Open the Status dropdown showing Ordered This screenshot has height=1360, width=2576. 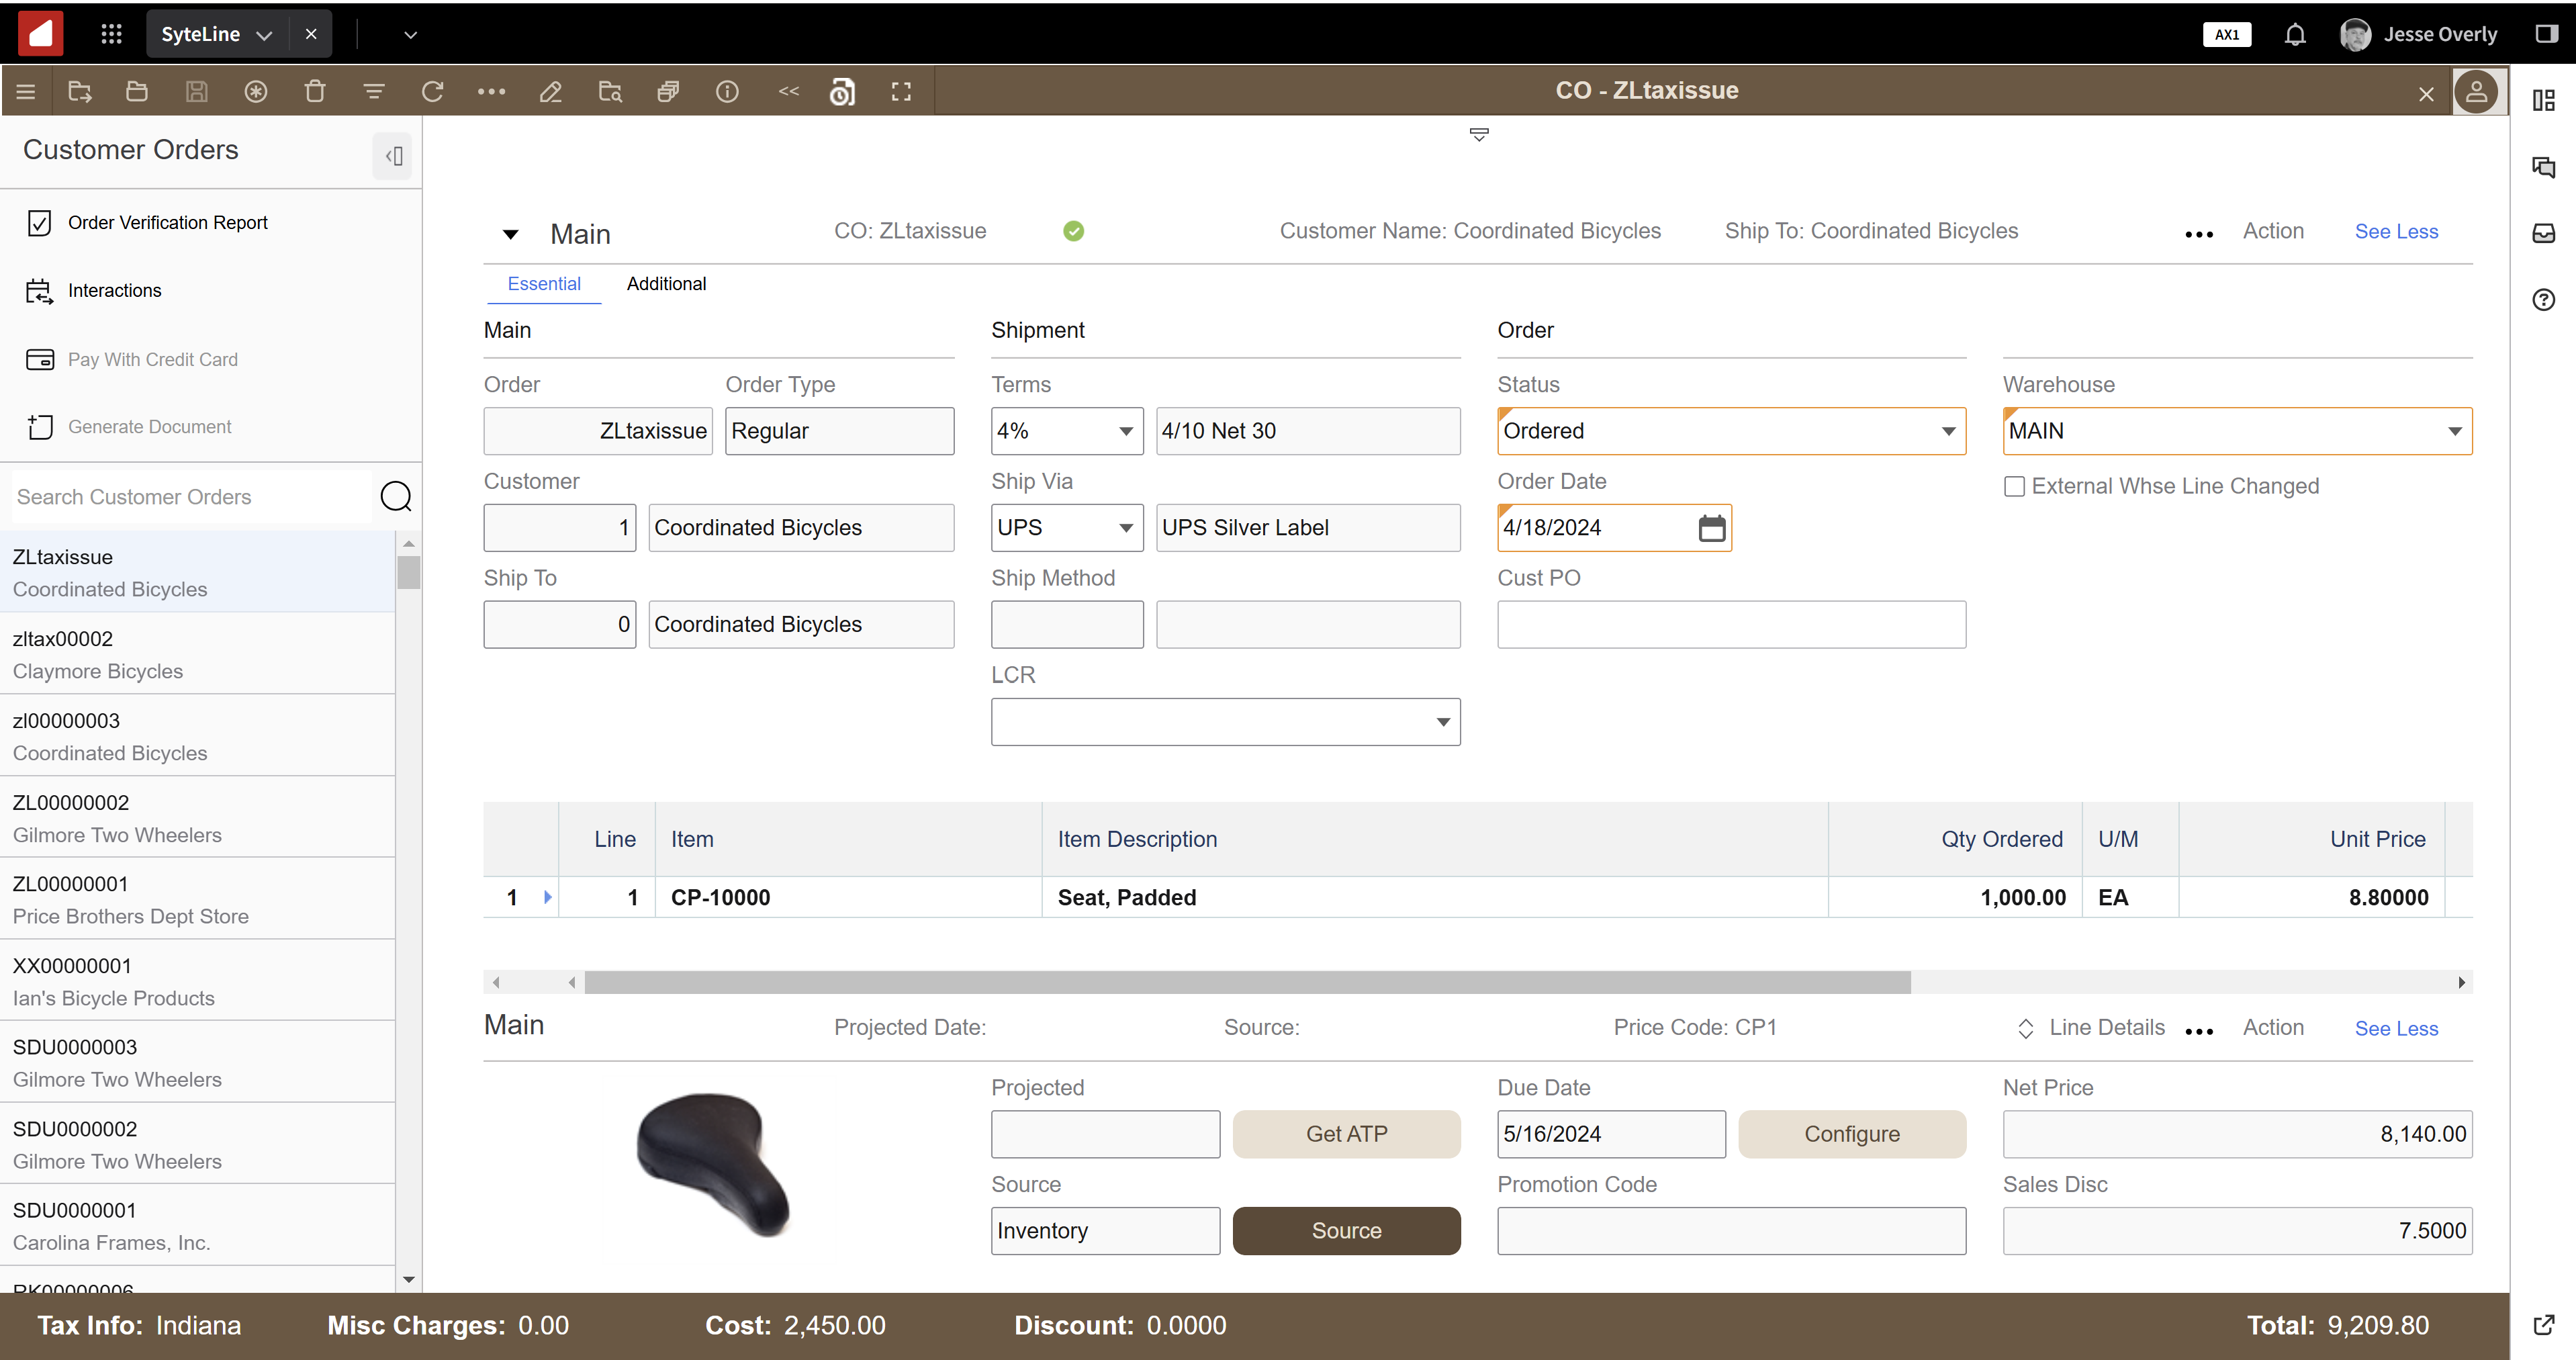[x=1948, y=431]
